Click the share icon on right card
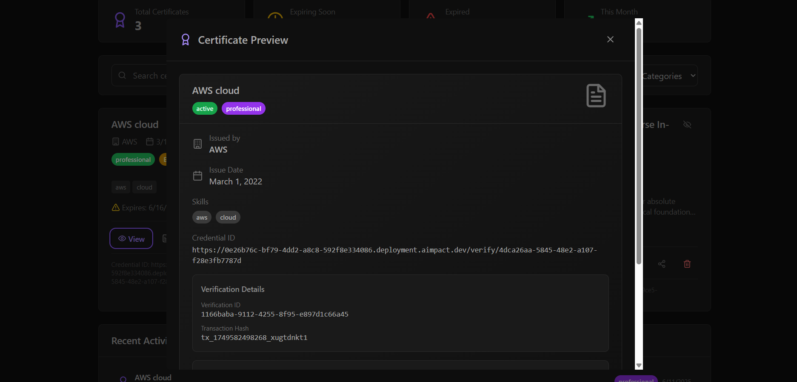This screenshot has width=797, height=382. [662, 264]
